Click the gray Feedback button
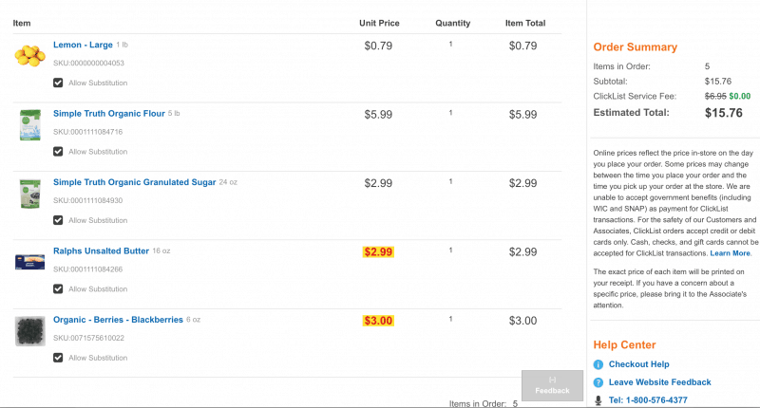Screen dimensions: 760x408 point(553,386)
